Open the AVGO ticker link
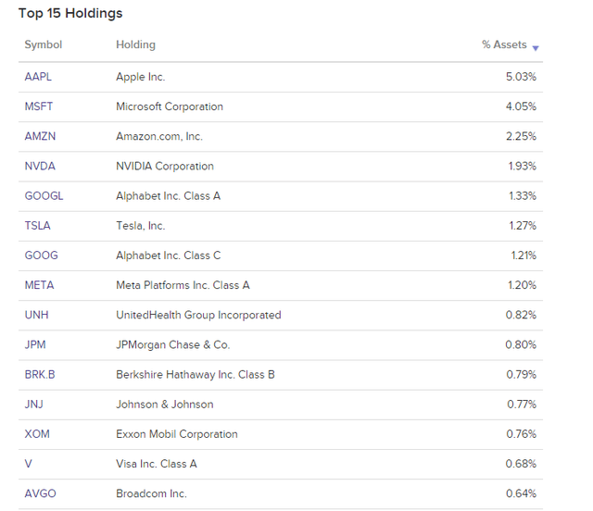 pyautogui.click(x=41, y=493)
